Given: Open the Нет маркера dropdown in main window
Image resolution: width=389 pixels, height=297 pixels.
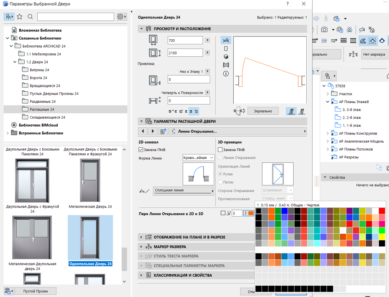Looking at the screenshot, I should [x=375, y=54].
